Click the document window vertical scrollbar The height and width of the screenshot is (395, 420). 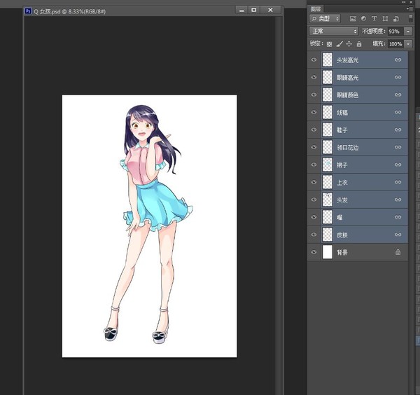279,204
